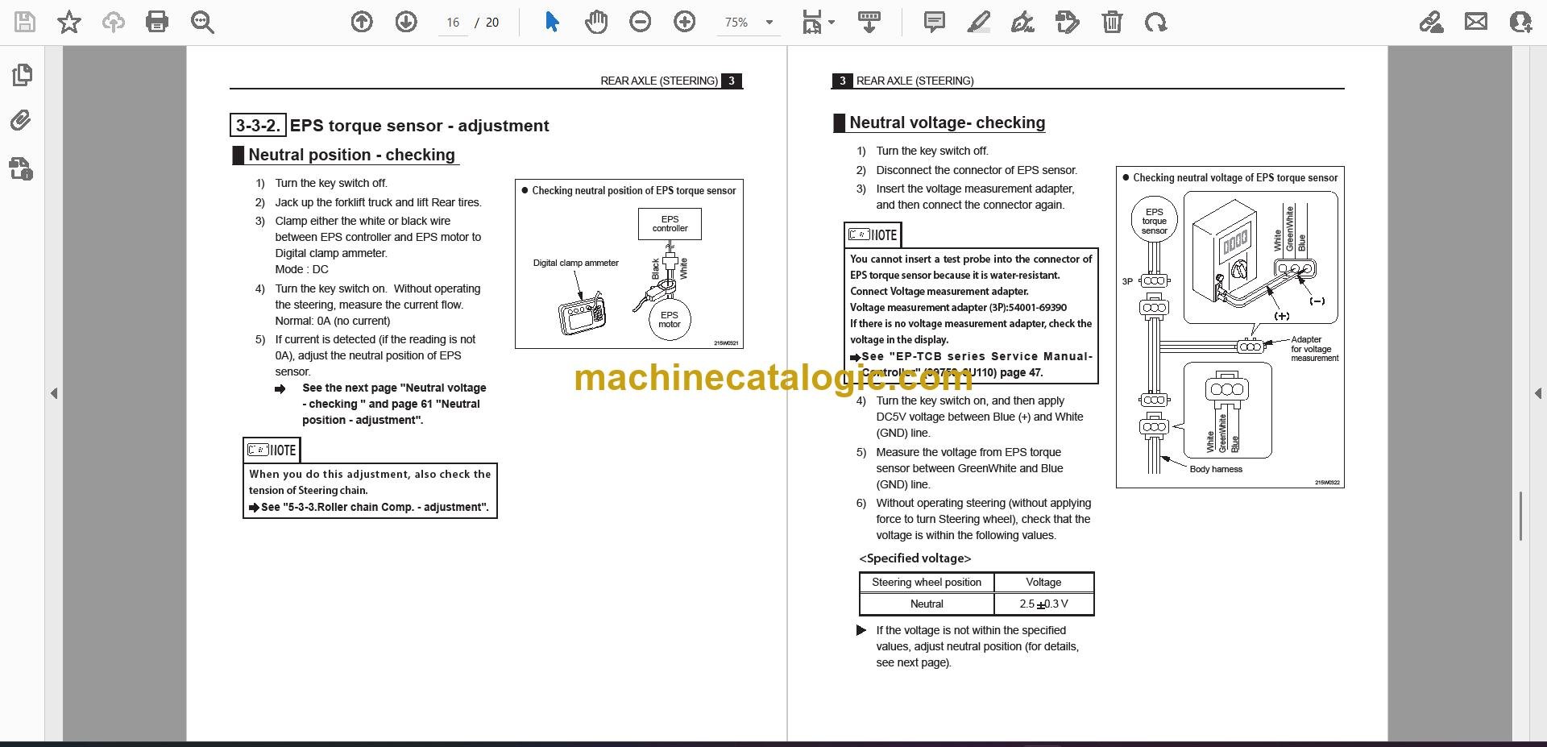Open the sign document pen tool

pyautogui.click(x=1022, y=22)
